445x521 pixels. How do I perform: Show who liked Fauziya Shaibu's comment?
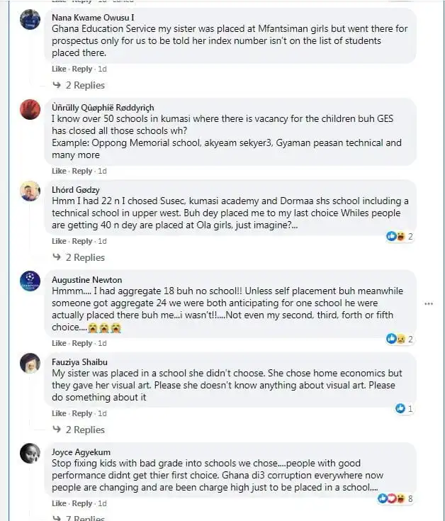pos(405,408)
